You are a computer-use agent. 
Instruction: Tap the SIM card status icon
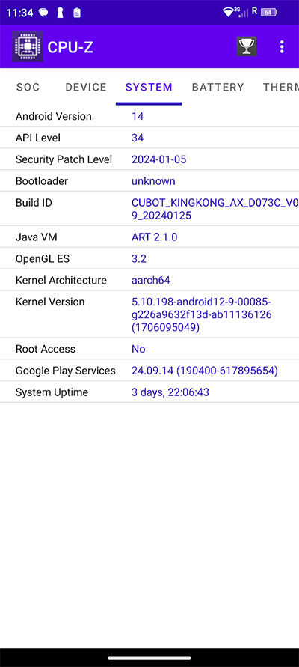coord(76,13)
